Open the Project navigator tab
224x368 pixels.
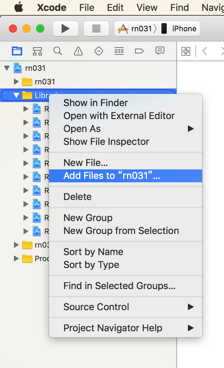(x=17, y=51)
